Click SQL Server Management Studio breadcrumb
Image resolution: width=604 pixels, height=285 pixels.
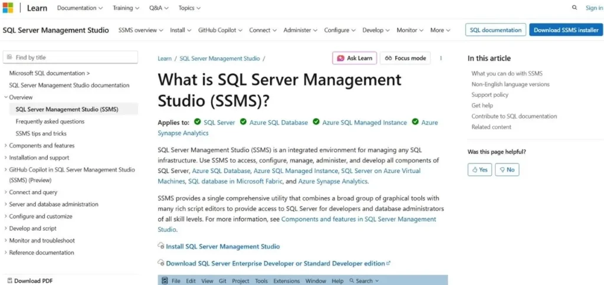pos(219,58)
